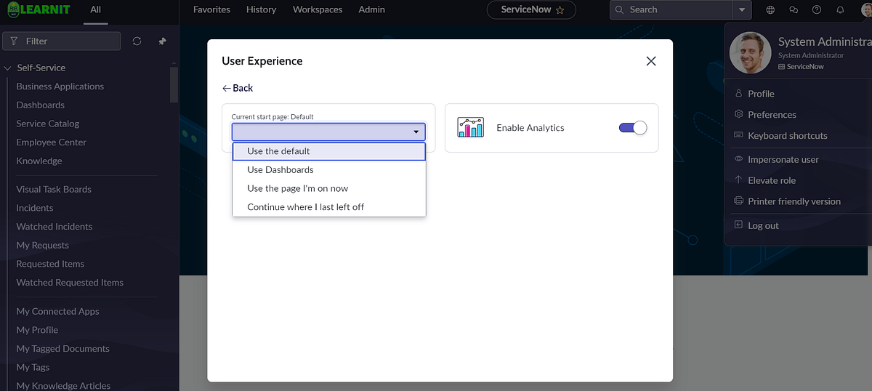The height and width of the screenshot is (391, 872).
Task: Go Back in the User Experience dialog
Action: click(x=238, y=88)
